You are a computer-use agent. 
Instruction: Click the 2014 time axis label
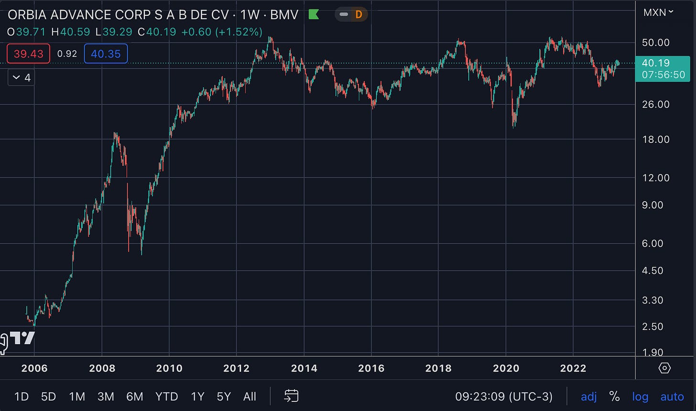click(304, 368)
